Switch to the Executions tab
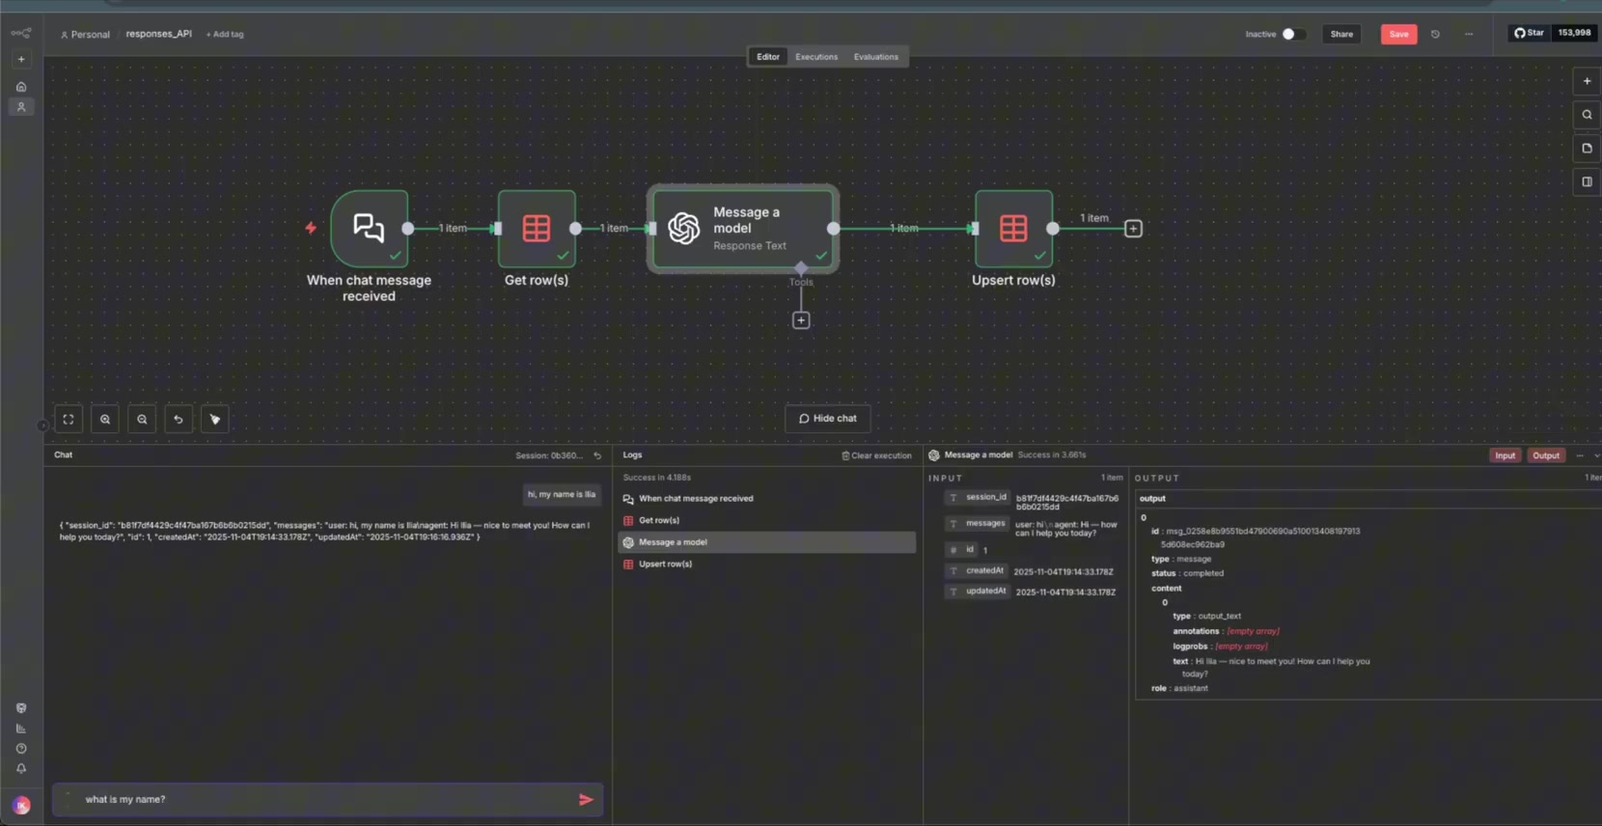 tap(816, 57)
